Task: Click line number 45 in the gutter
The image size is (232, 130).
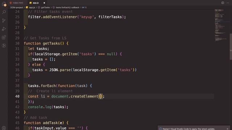Action: pyautogui.click(x=17, y=123)
